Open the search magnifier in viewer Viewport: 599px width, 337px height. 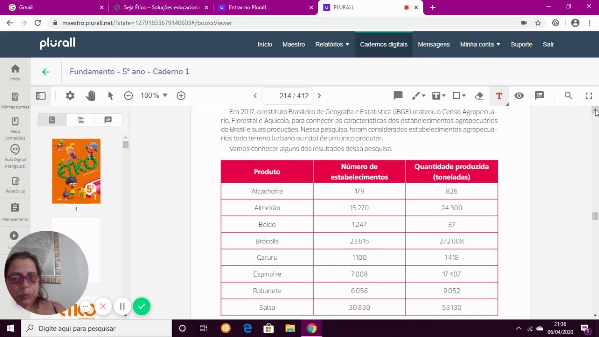[568, 95]
